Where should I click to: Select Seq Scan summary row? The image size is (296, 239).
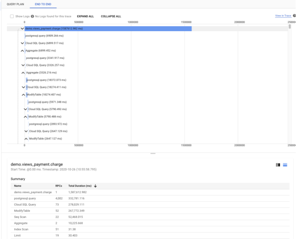pos(150,217)
